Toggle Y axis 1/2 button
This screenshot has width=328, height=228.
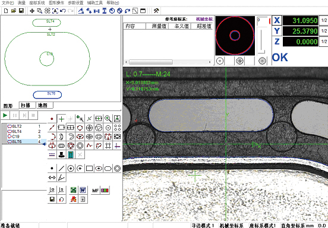click(x=324, y=31)
